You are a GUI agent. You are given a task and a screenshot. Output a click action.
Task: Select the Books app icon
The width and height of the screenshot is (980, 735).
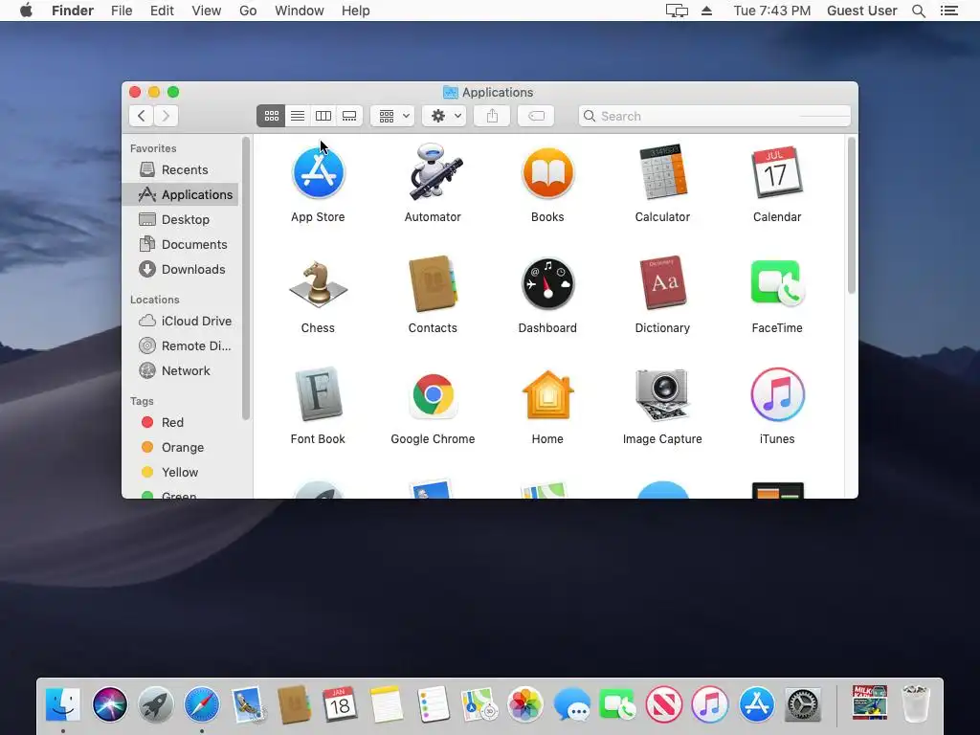pos(547,173)
